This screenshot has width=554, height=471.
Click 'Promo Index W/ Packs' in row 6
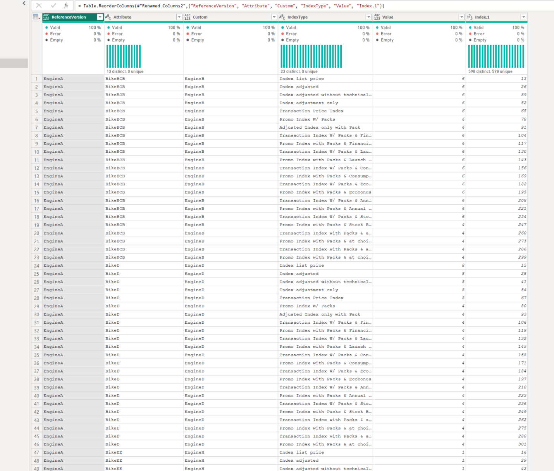(x=325, y=119)
